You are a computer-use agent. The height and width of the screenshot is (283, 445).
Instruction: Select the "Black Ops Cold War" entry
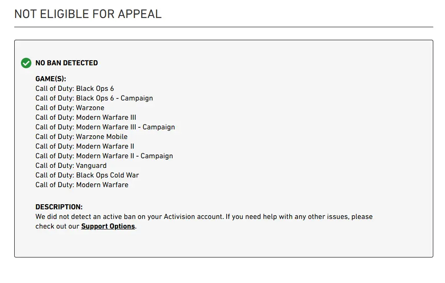click(87, 175)
